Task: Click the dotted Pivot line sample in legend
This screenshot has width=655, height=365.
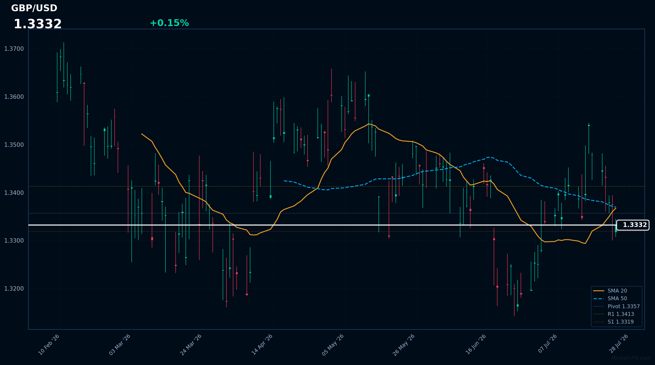Action: point(599,306)
